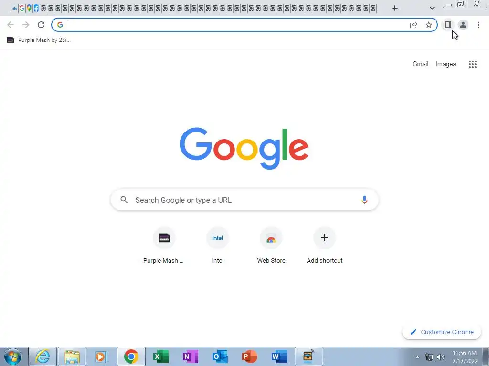Open the Google apps grid
489x366 pixels.
click(x=472, y=64)
